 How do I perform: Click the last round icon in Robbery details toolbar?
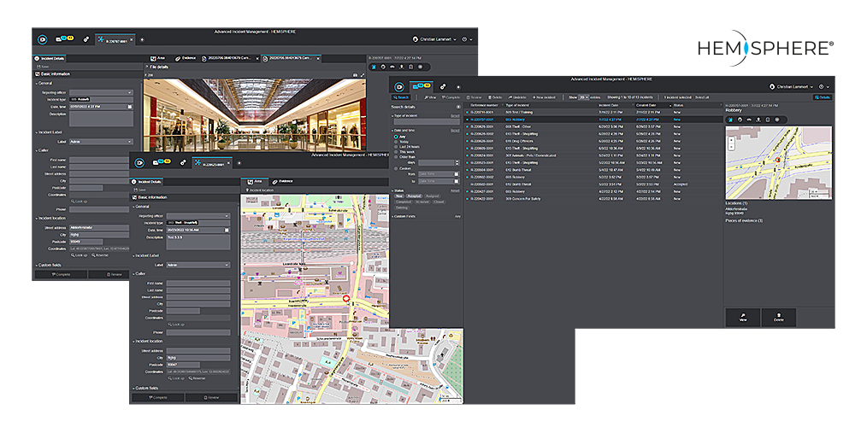tap(777, 119)
